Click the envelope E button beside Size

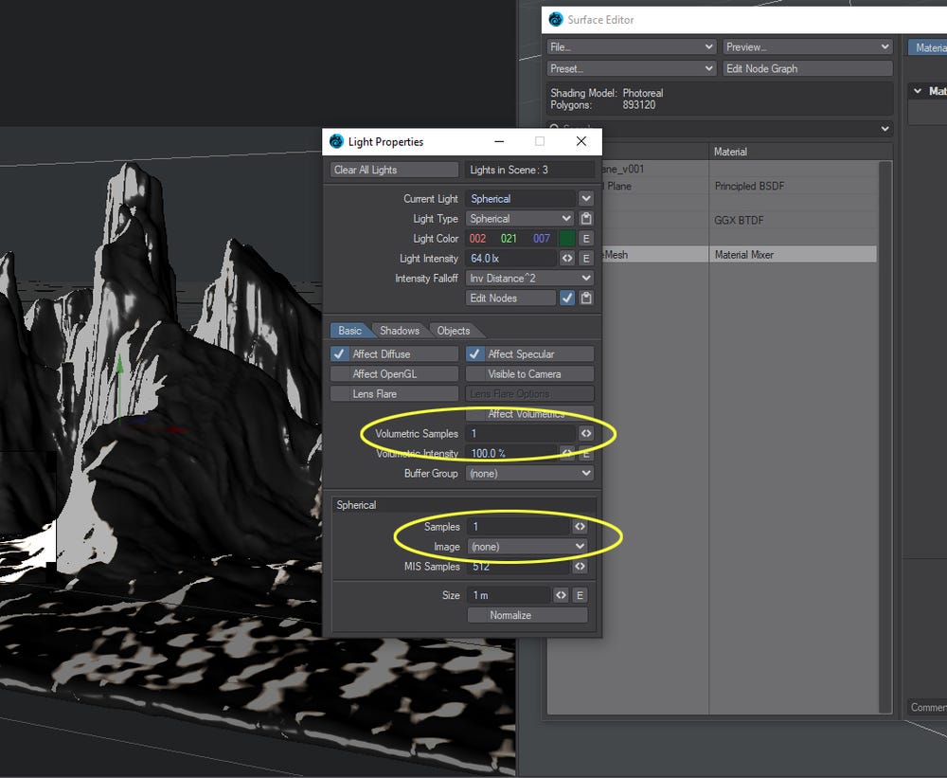pos(580,595)
